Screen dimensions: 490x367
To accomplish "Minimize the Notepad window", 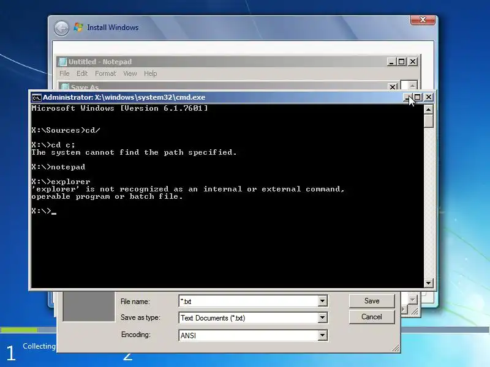I will pos(391,62).
